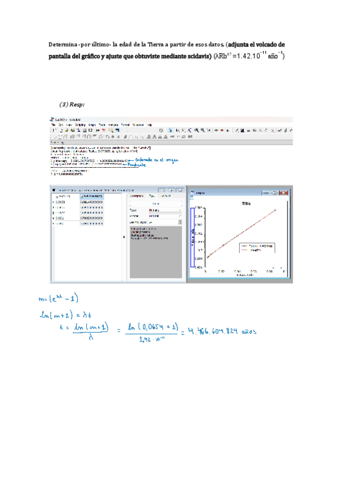The width and height of the screenshot is (341, 482).
Task: Click the '(3) Resp:' label in document
Action: pyautogui.click(x=72, y=105)
